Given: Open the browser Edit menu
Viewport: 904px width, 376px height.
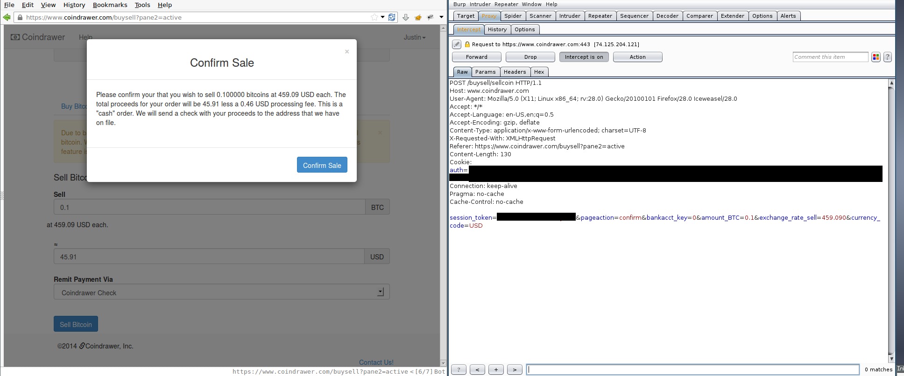Looking at the screenshot, I should tap(28, 5).
